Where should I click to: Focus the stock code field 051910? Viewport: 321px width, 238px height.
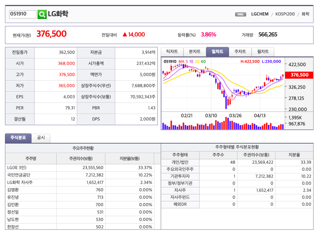click(x=23, y=14)
